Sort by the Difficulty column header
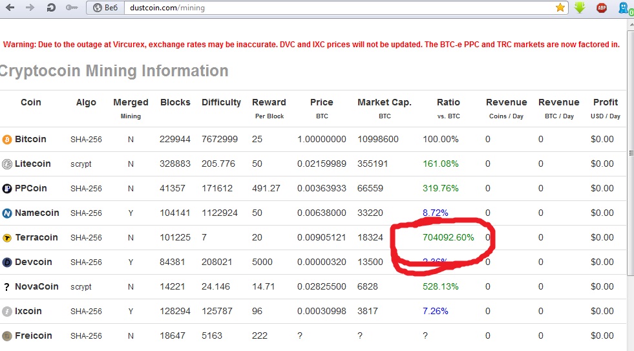The image size is (634, 351). 221,102
